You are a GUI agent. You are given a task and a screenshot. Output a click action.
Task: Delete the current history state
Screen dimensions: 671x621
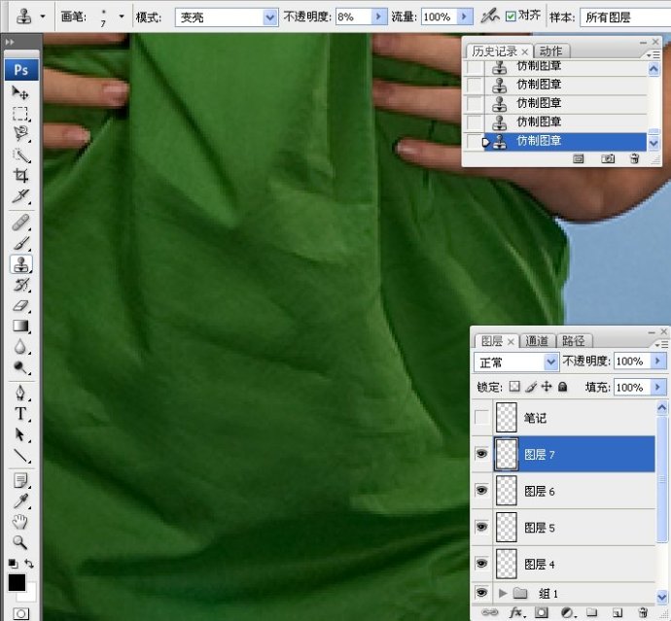(x=635, y=158)
